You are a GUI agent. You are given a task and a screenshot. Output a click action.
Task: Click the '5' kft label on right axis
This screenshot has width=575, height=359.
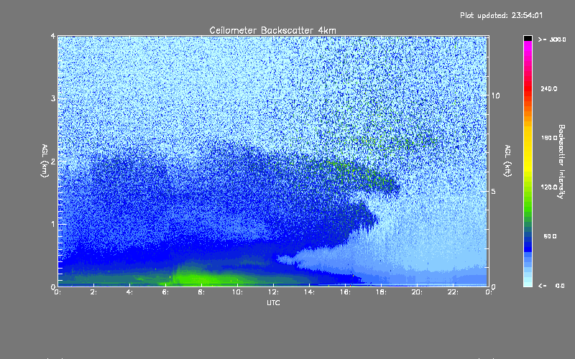tap(494, 192)
